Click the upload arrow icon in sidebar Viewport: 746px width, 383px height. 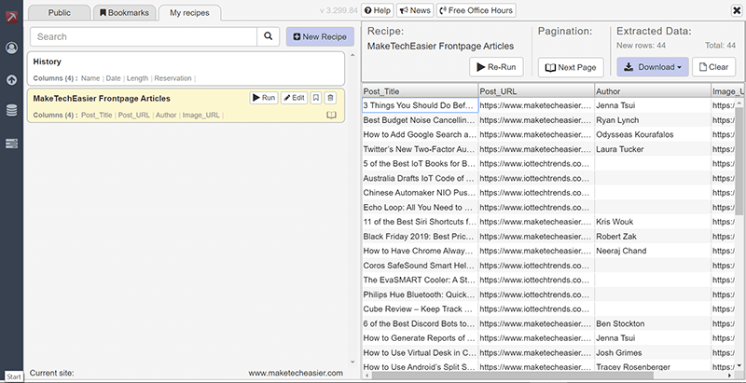pos(11,79)
